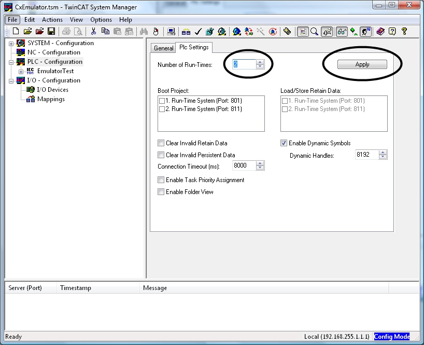The image size is (424, 345).
Task: Click the mouse-shaped toolbar icon
Action: point(156,32)
